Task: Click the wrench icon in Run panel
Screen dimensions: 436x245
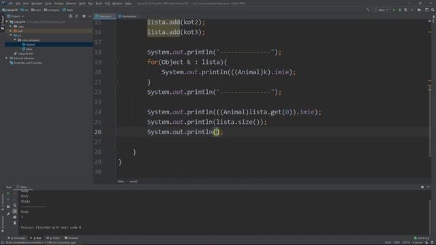Action: tap(8, 214)
